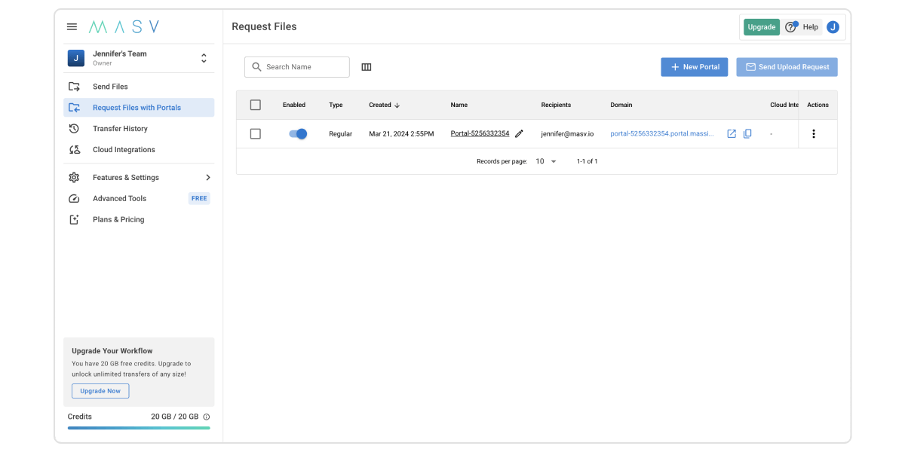
Task: Open the Help menu
Action: pos(802,27)
